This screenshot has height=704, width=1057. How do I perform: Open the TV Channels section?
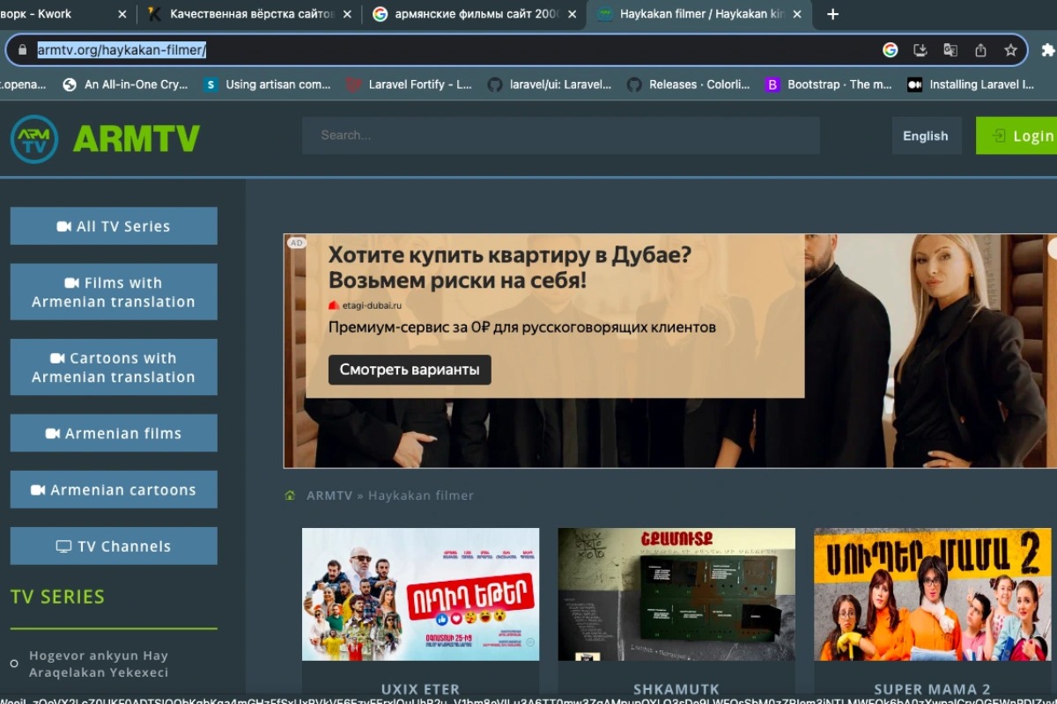[x=114, y=546]
